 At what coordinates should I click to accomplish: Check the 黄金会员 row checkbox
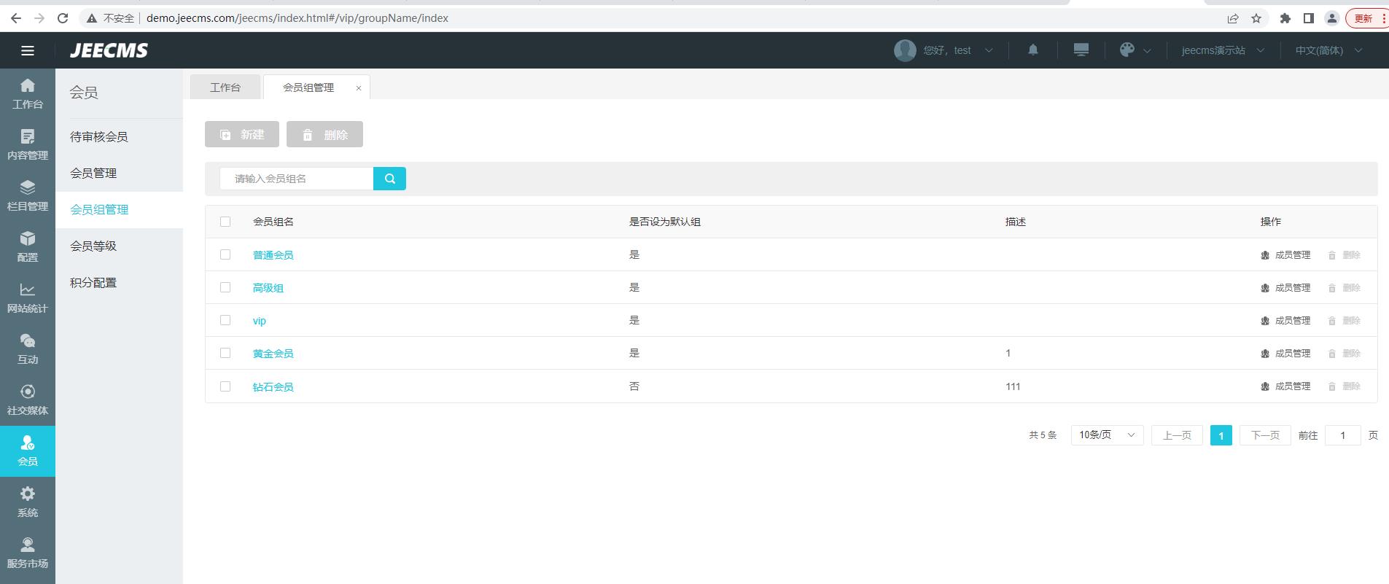pyautogui.click(x=225, y=353)
